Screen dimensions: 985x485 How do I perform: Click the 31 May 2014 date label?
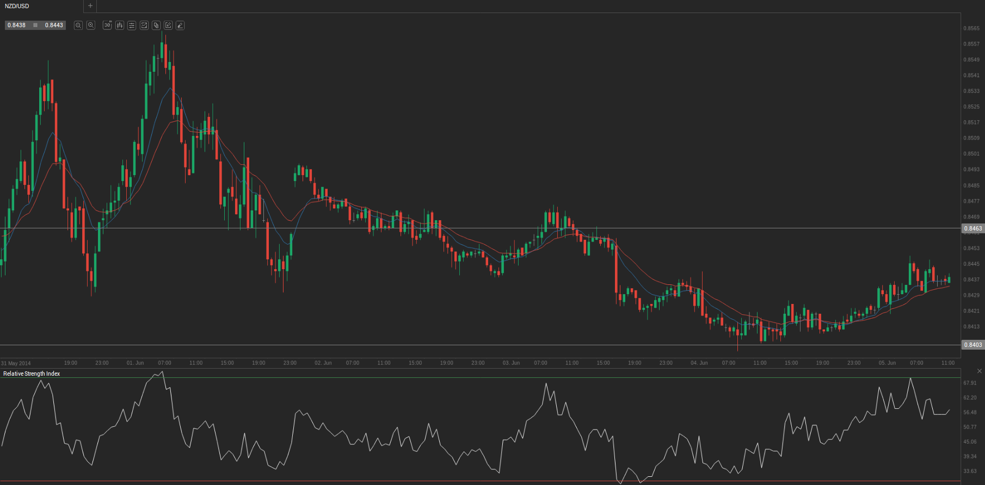tap(16, 363)
